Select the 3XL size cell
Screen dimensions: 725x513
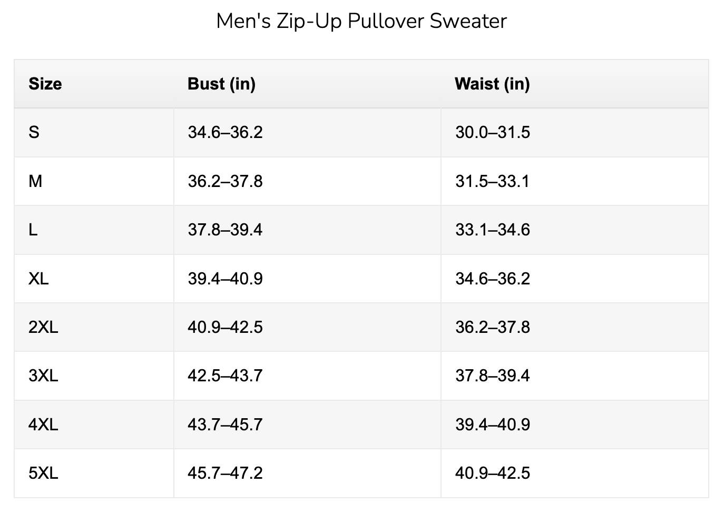point(43,376)
